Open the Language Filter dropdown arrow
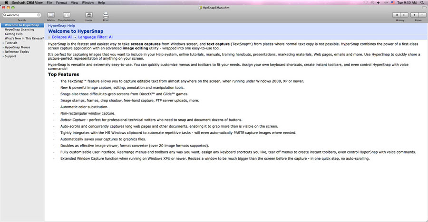The image size is (428, 222). [x=75, y=37]
